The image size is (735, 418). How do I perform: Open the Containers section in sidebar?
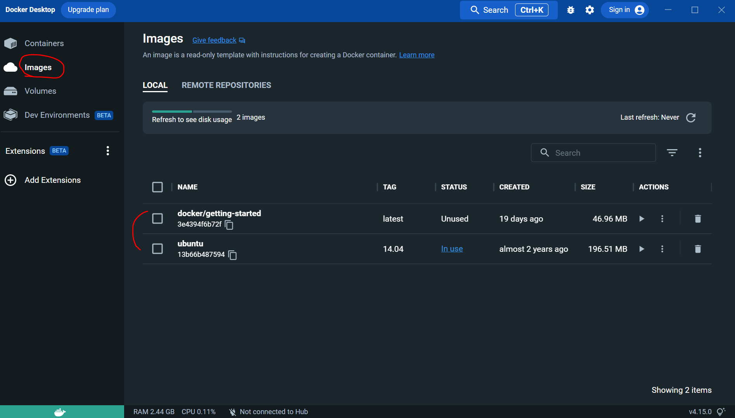click(x=10, y=43)
